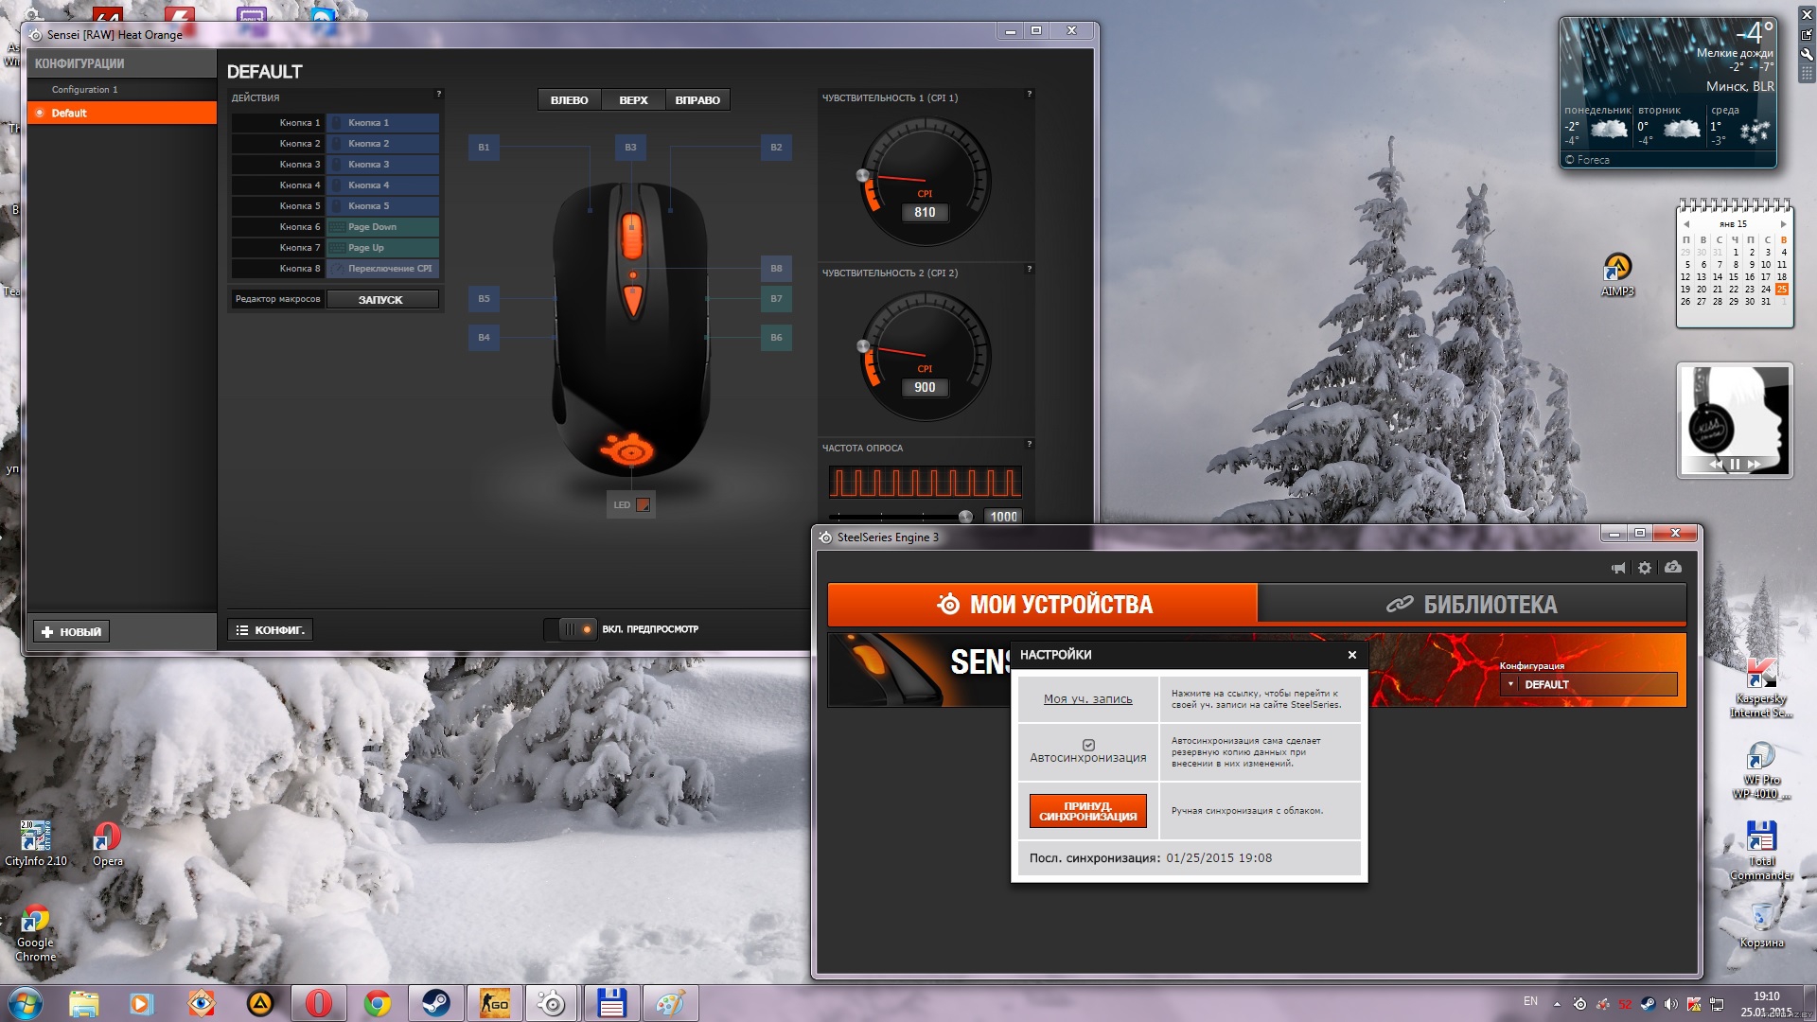Viewport: 1817px width, 1022px height.
Task: Open CS:GO from the taskbar
Action: (495, 1003)
